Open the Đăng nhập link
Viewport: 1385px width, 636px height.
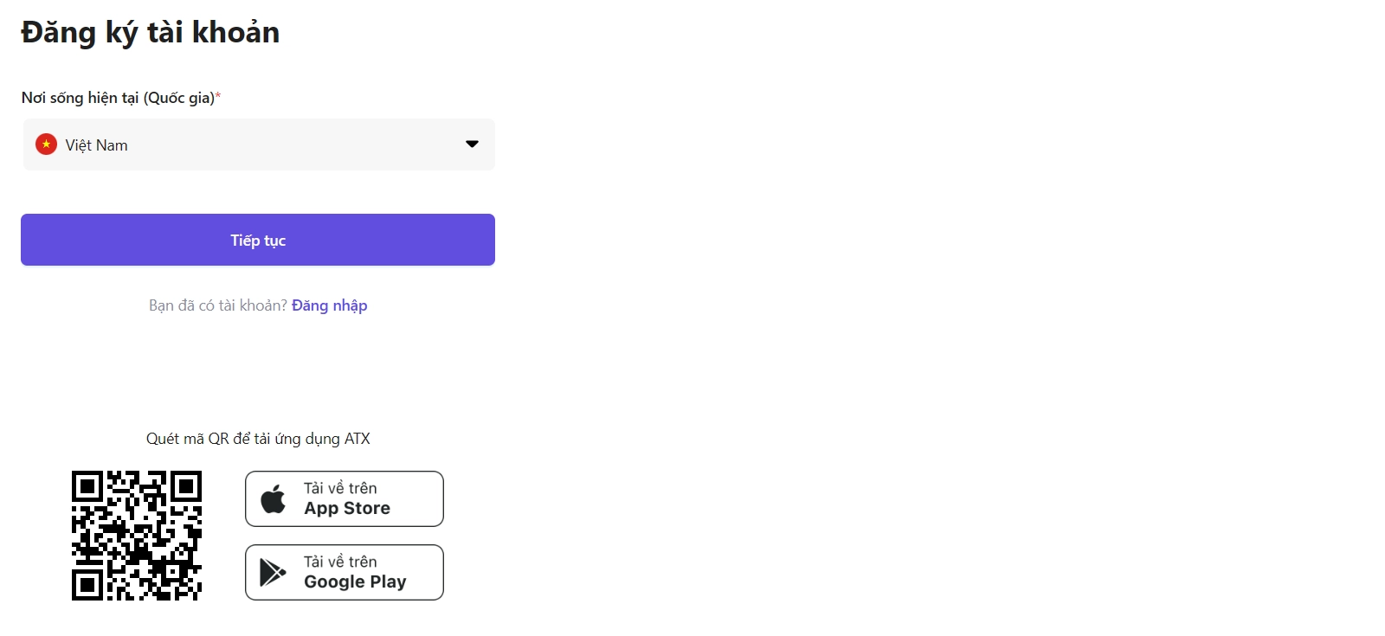coord(329,305)
